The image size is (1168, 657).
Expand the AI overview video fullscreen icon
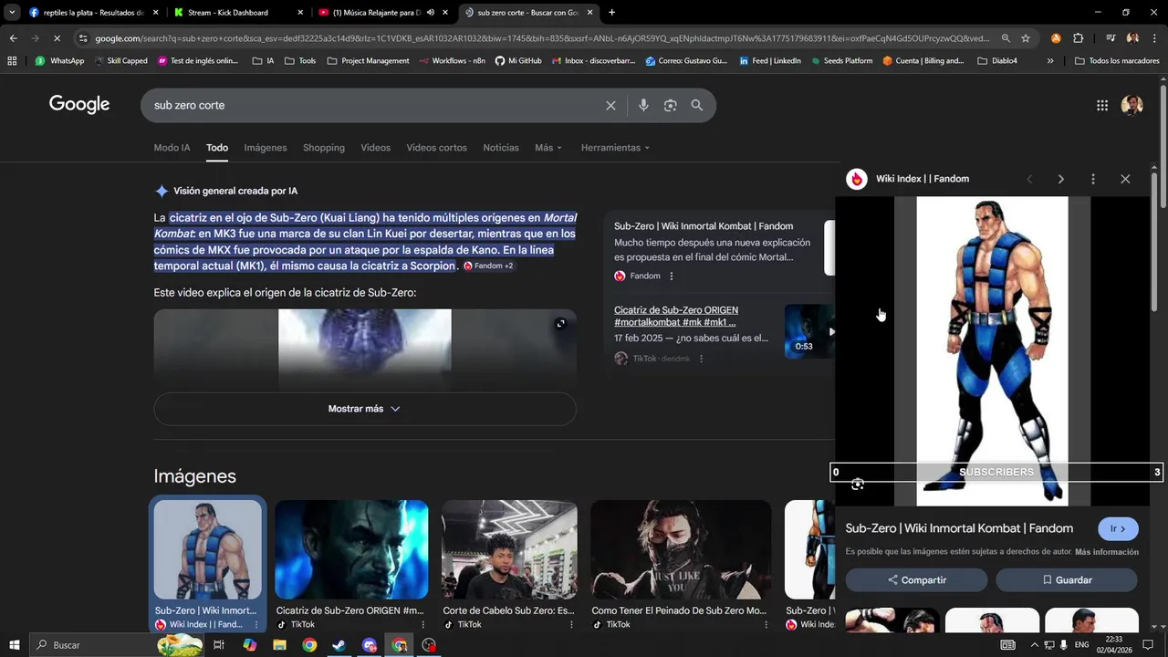[560, 324]
